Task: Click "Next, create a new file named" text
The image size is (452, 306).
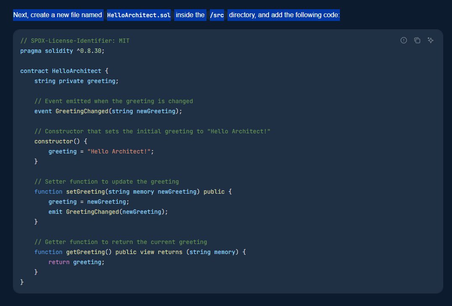Action: click(57, 15)
